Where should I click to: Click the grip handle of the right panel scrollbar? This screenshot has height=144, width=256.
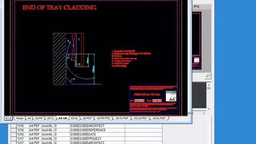point(209,88)
